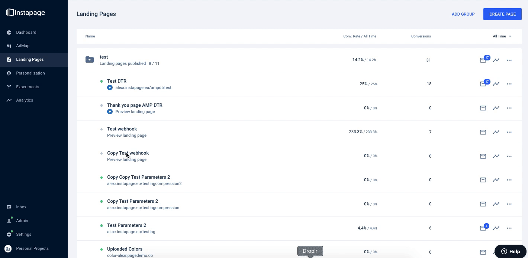Image resolution: width=528 pixels, height=258 pixels.
Task: Collapse the test group folder
Action: click(x=90, y=59)
